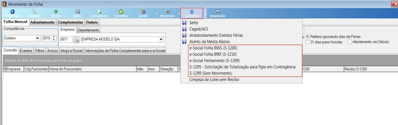The image size is (398, 125).
Task: Open the EMPRESA MODELO S/A dropdown
Action: coord(161,39)
